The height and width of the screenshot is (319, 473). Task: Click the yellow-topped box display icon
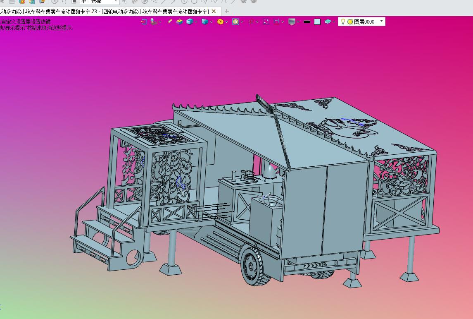pos(179,22)
